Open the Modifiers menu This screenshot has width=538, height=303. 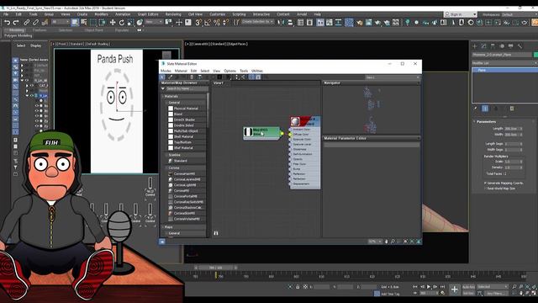(101, 14)
